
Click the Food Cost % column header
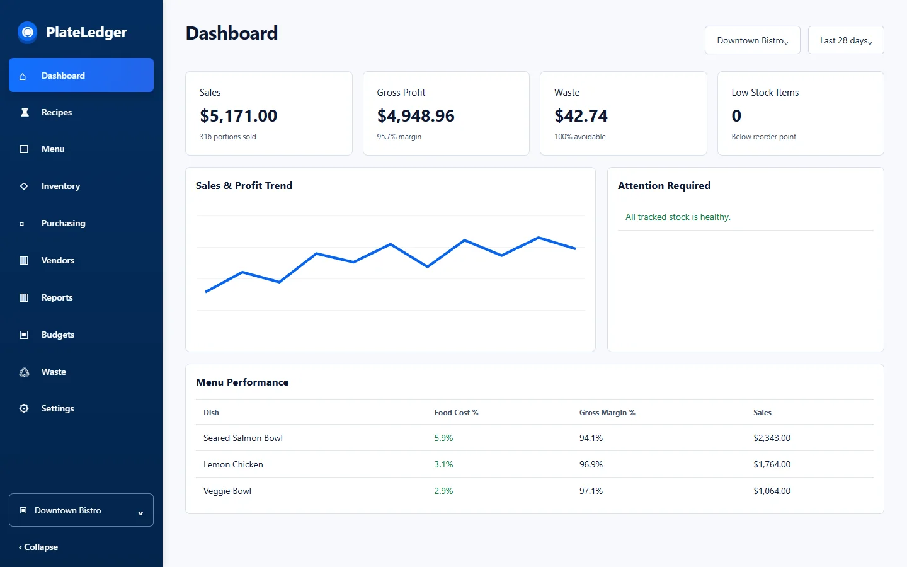click(456, 413)
